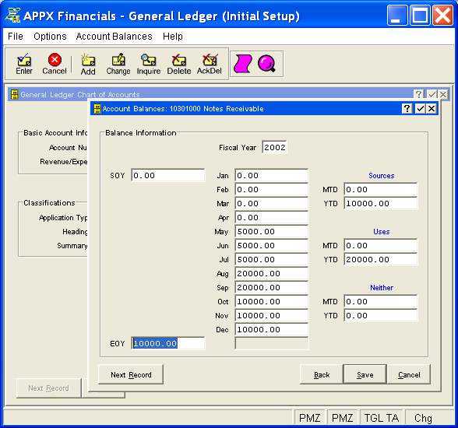Open the Options menu

pos(50,37)
